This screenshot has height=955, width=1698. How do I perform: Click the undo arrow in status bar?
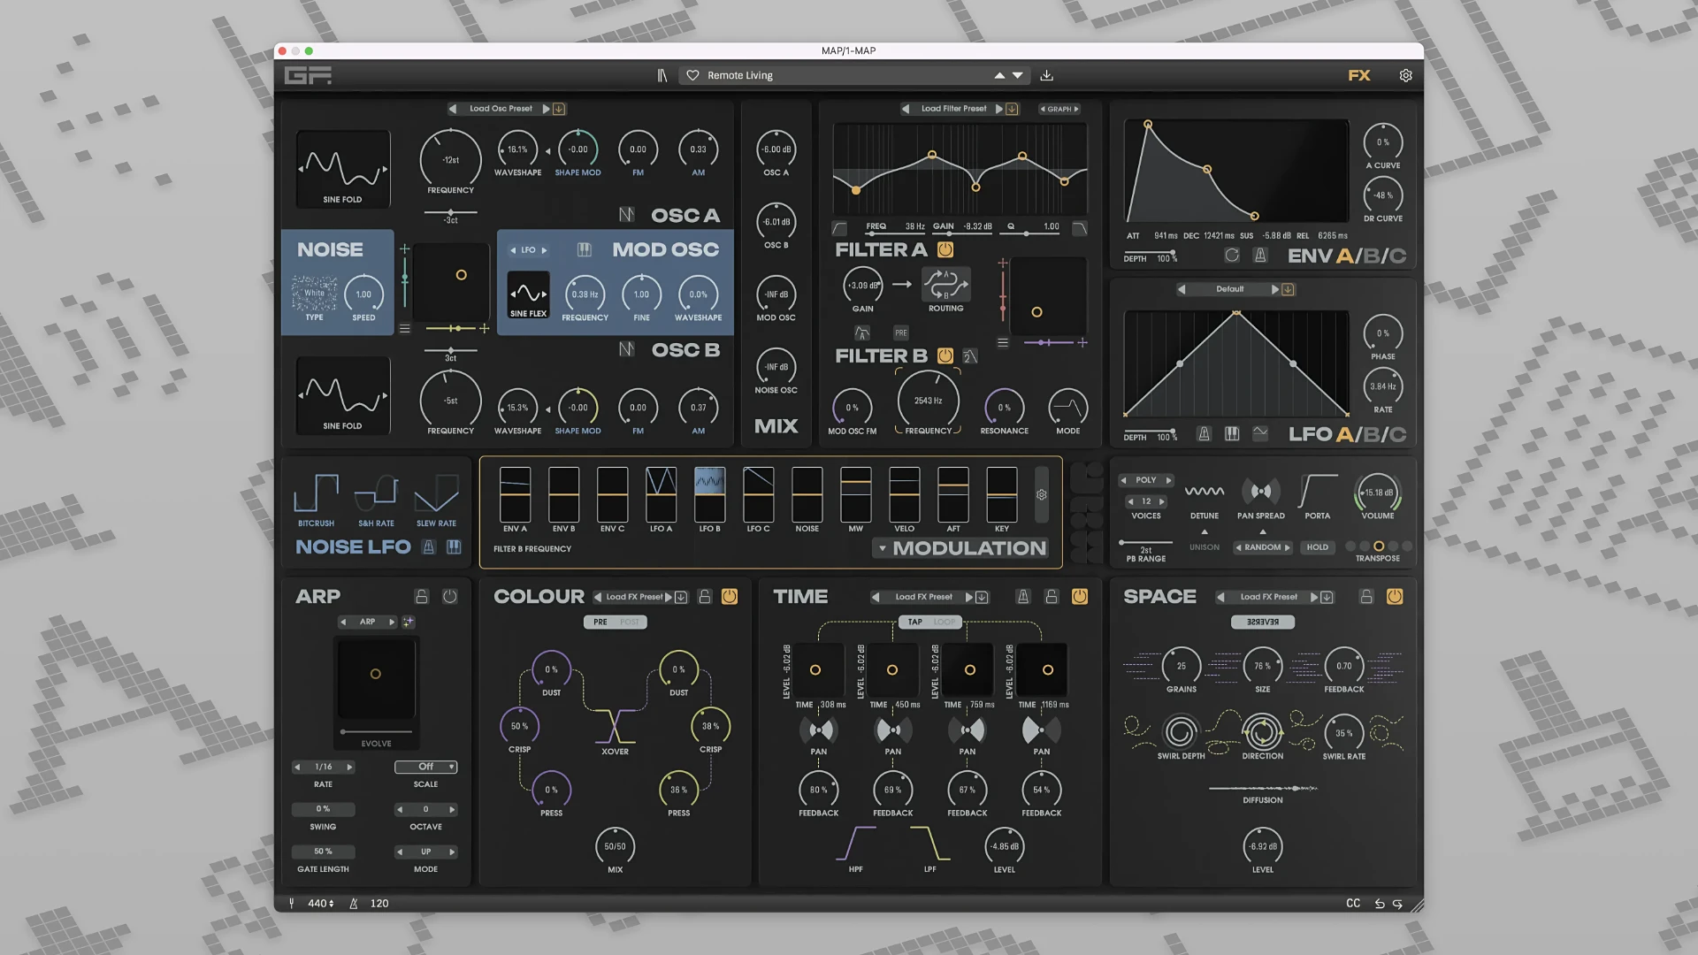point(1380,904)
